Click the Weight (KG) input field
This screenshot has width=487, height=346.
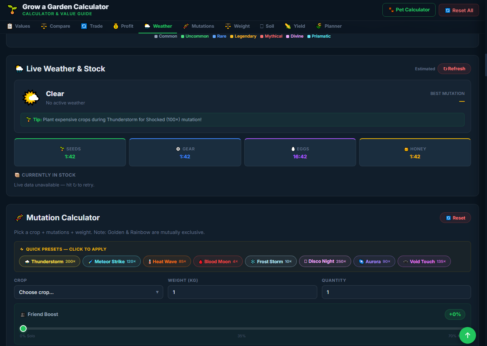[x=242, y=292]
